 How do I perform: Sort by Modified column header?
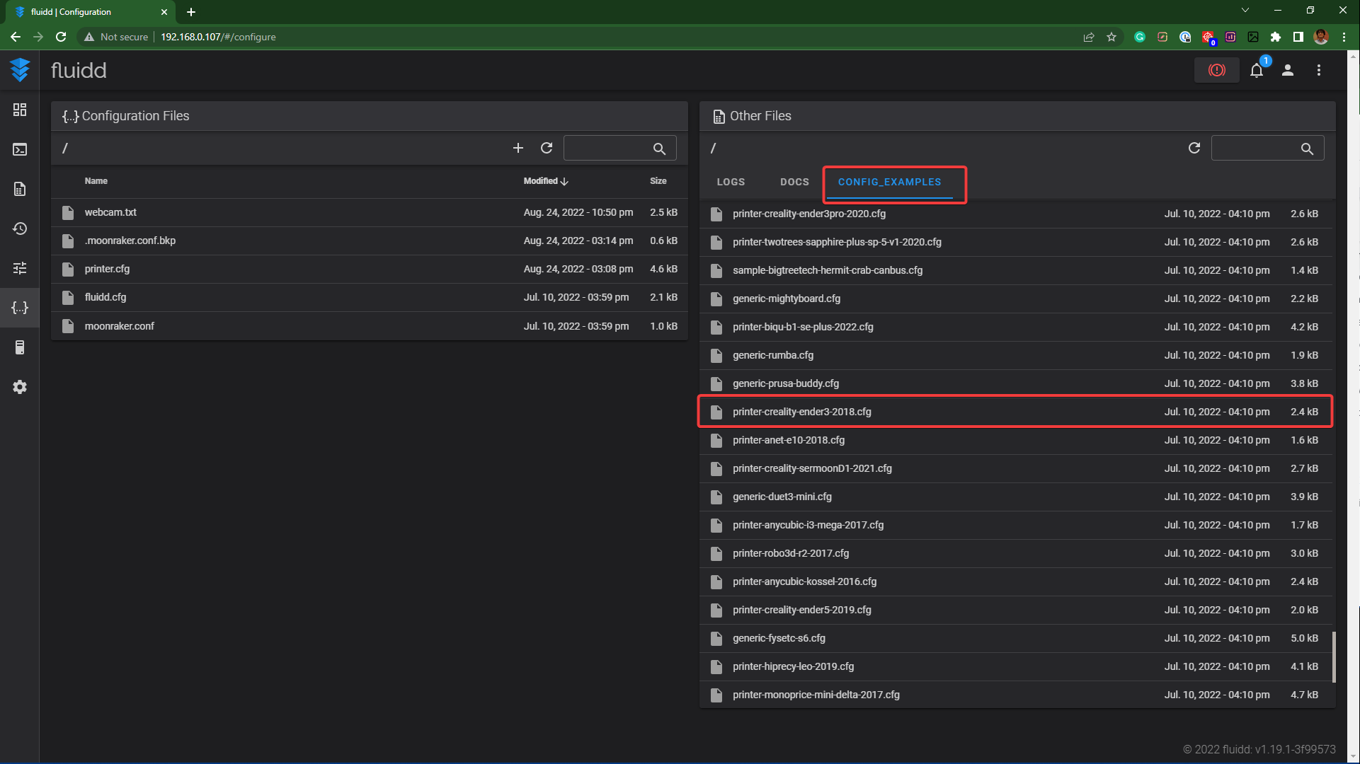click(546, 181)
